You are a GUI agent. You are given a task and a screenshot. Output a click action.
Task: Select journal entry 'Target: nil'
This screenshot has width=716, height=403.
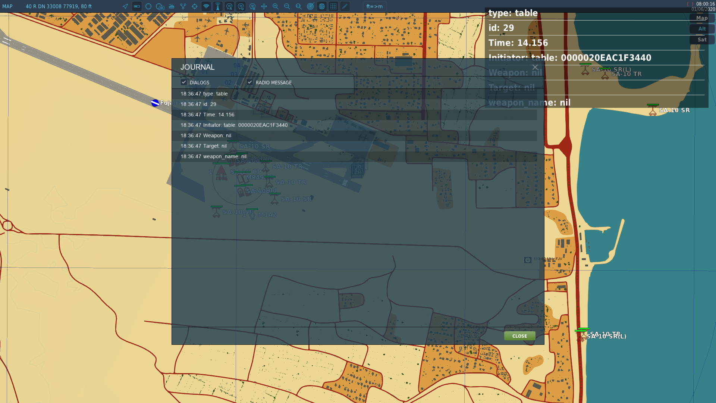[x=354, y=146]
